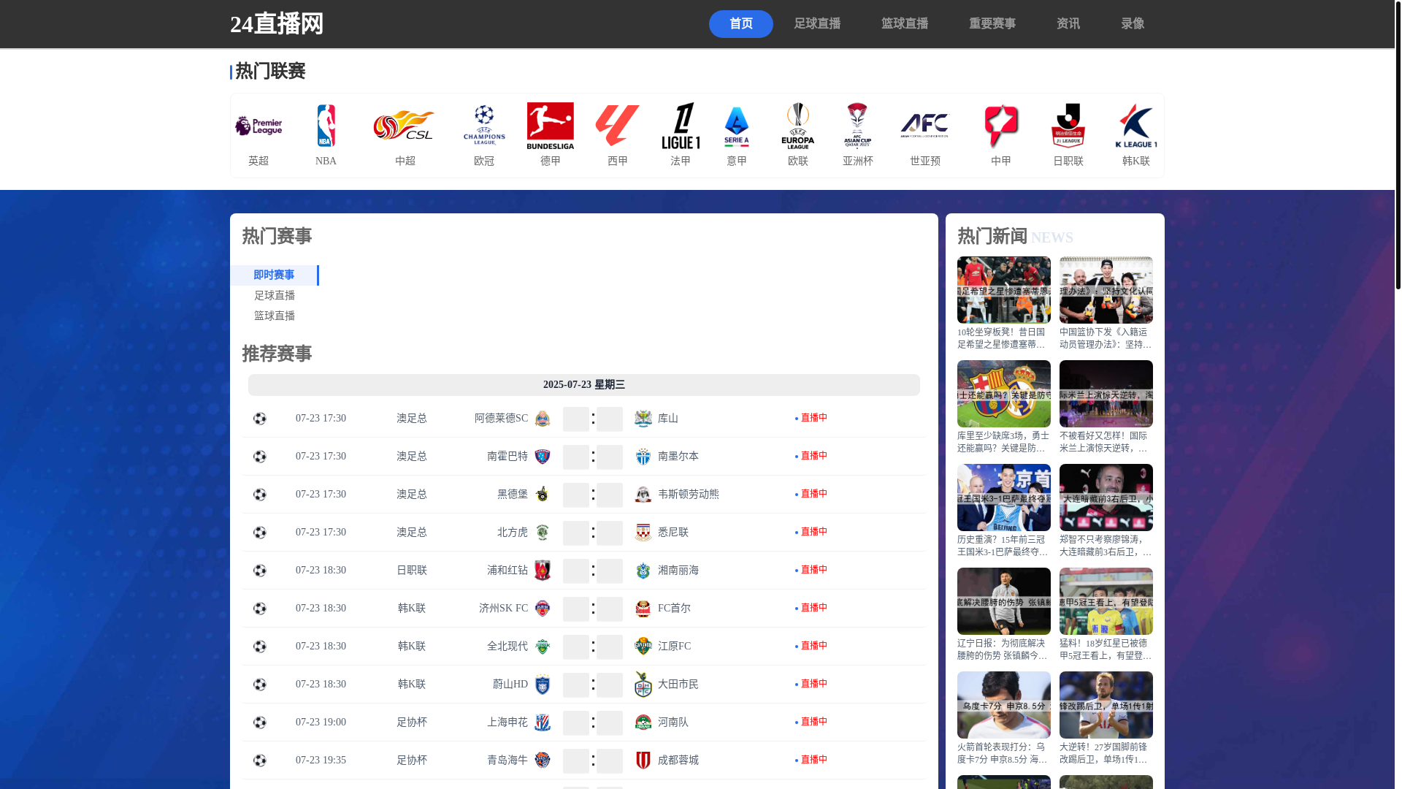This screenshot has width=1402, height=789.
Task: Click the 蔚山HD team name
Action: [510, 685]
